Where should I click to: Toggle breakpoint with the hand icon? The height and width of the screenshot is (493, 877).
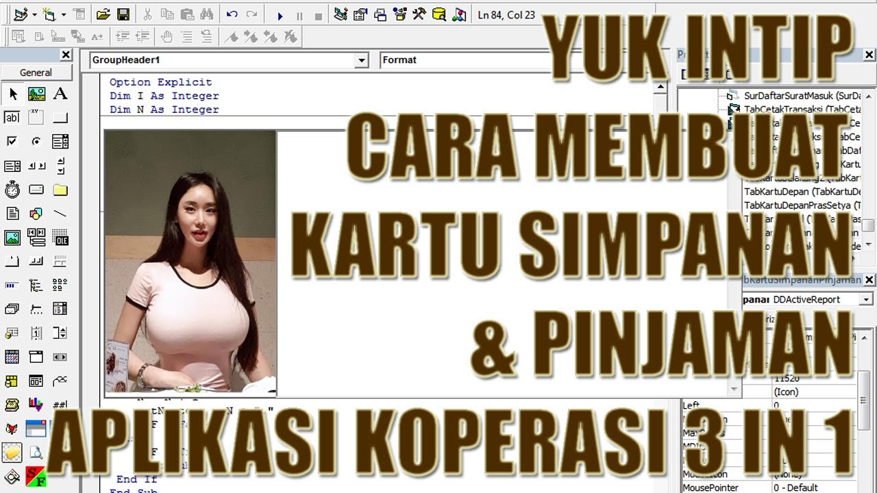166,37
